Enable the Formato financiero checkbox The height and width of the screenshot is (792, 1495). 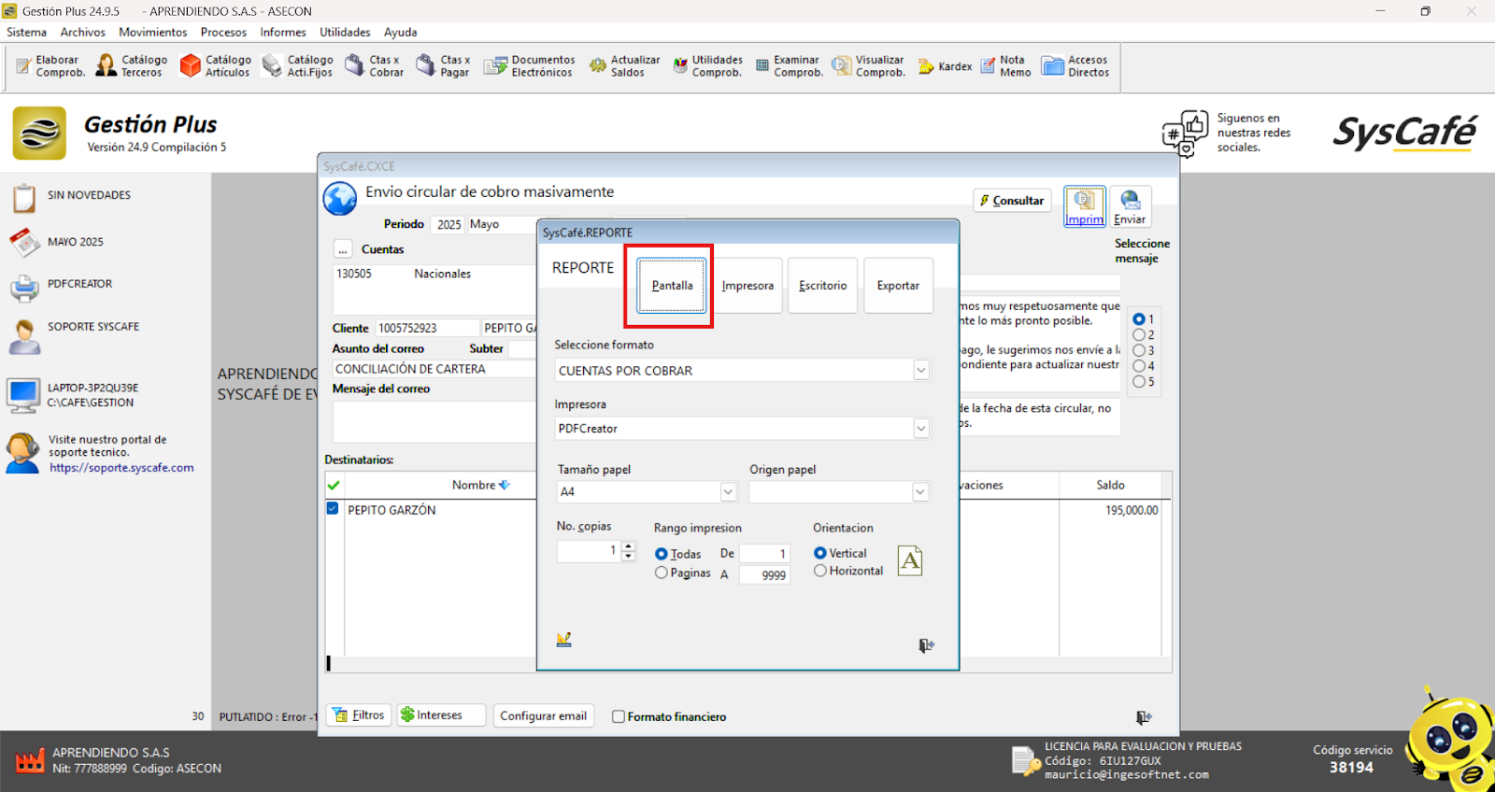point(619,716)
